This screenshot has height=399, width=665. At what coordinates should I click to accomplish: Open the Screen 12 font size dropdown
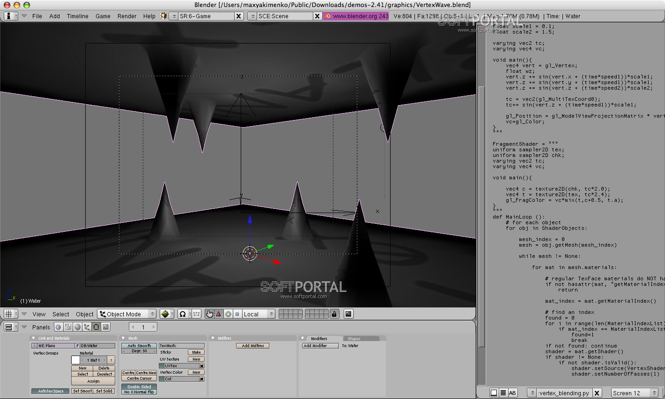click(x=635, y=393)
